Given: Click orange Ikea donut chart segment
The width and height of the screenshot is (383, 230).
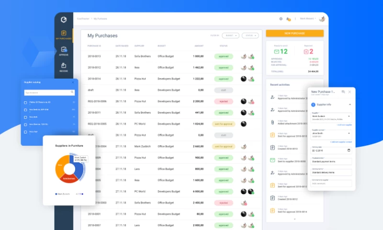Looking at the screenshot, I should [60, 166].
